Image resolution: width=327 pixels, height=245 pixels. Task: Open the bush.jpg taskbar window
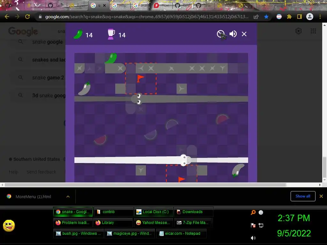79,233
